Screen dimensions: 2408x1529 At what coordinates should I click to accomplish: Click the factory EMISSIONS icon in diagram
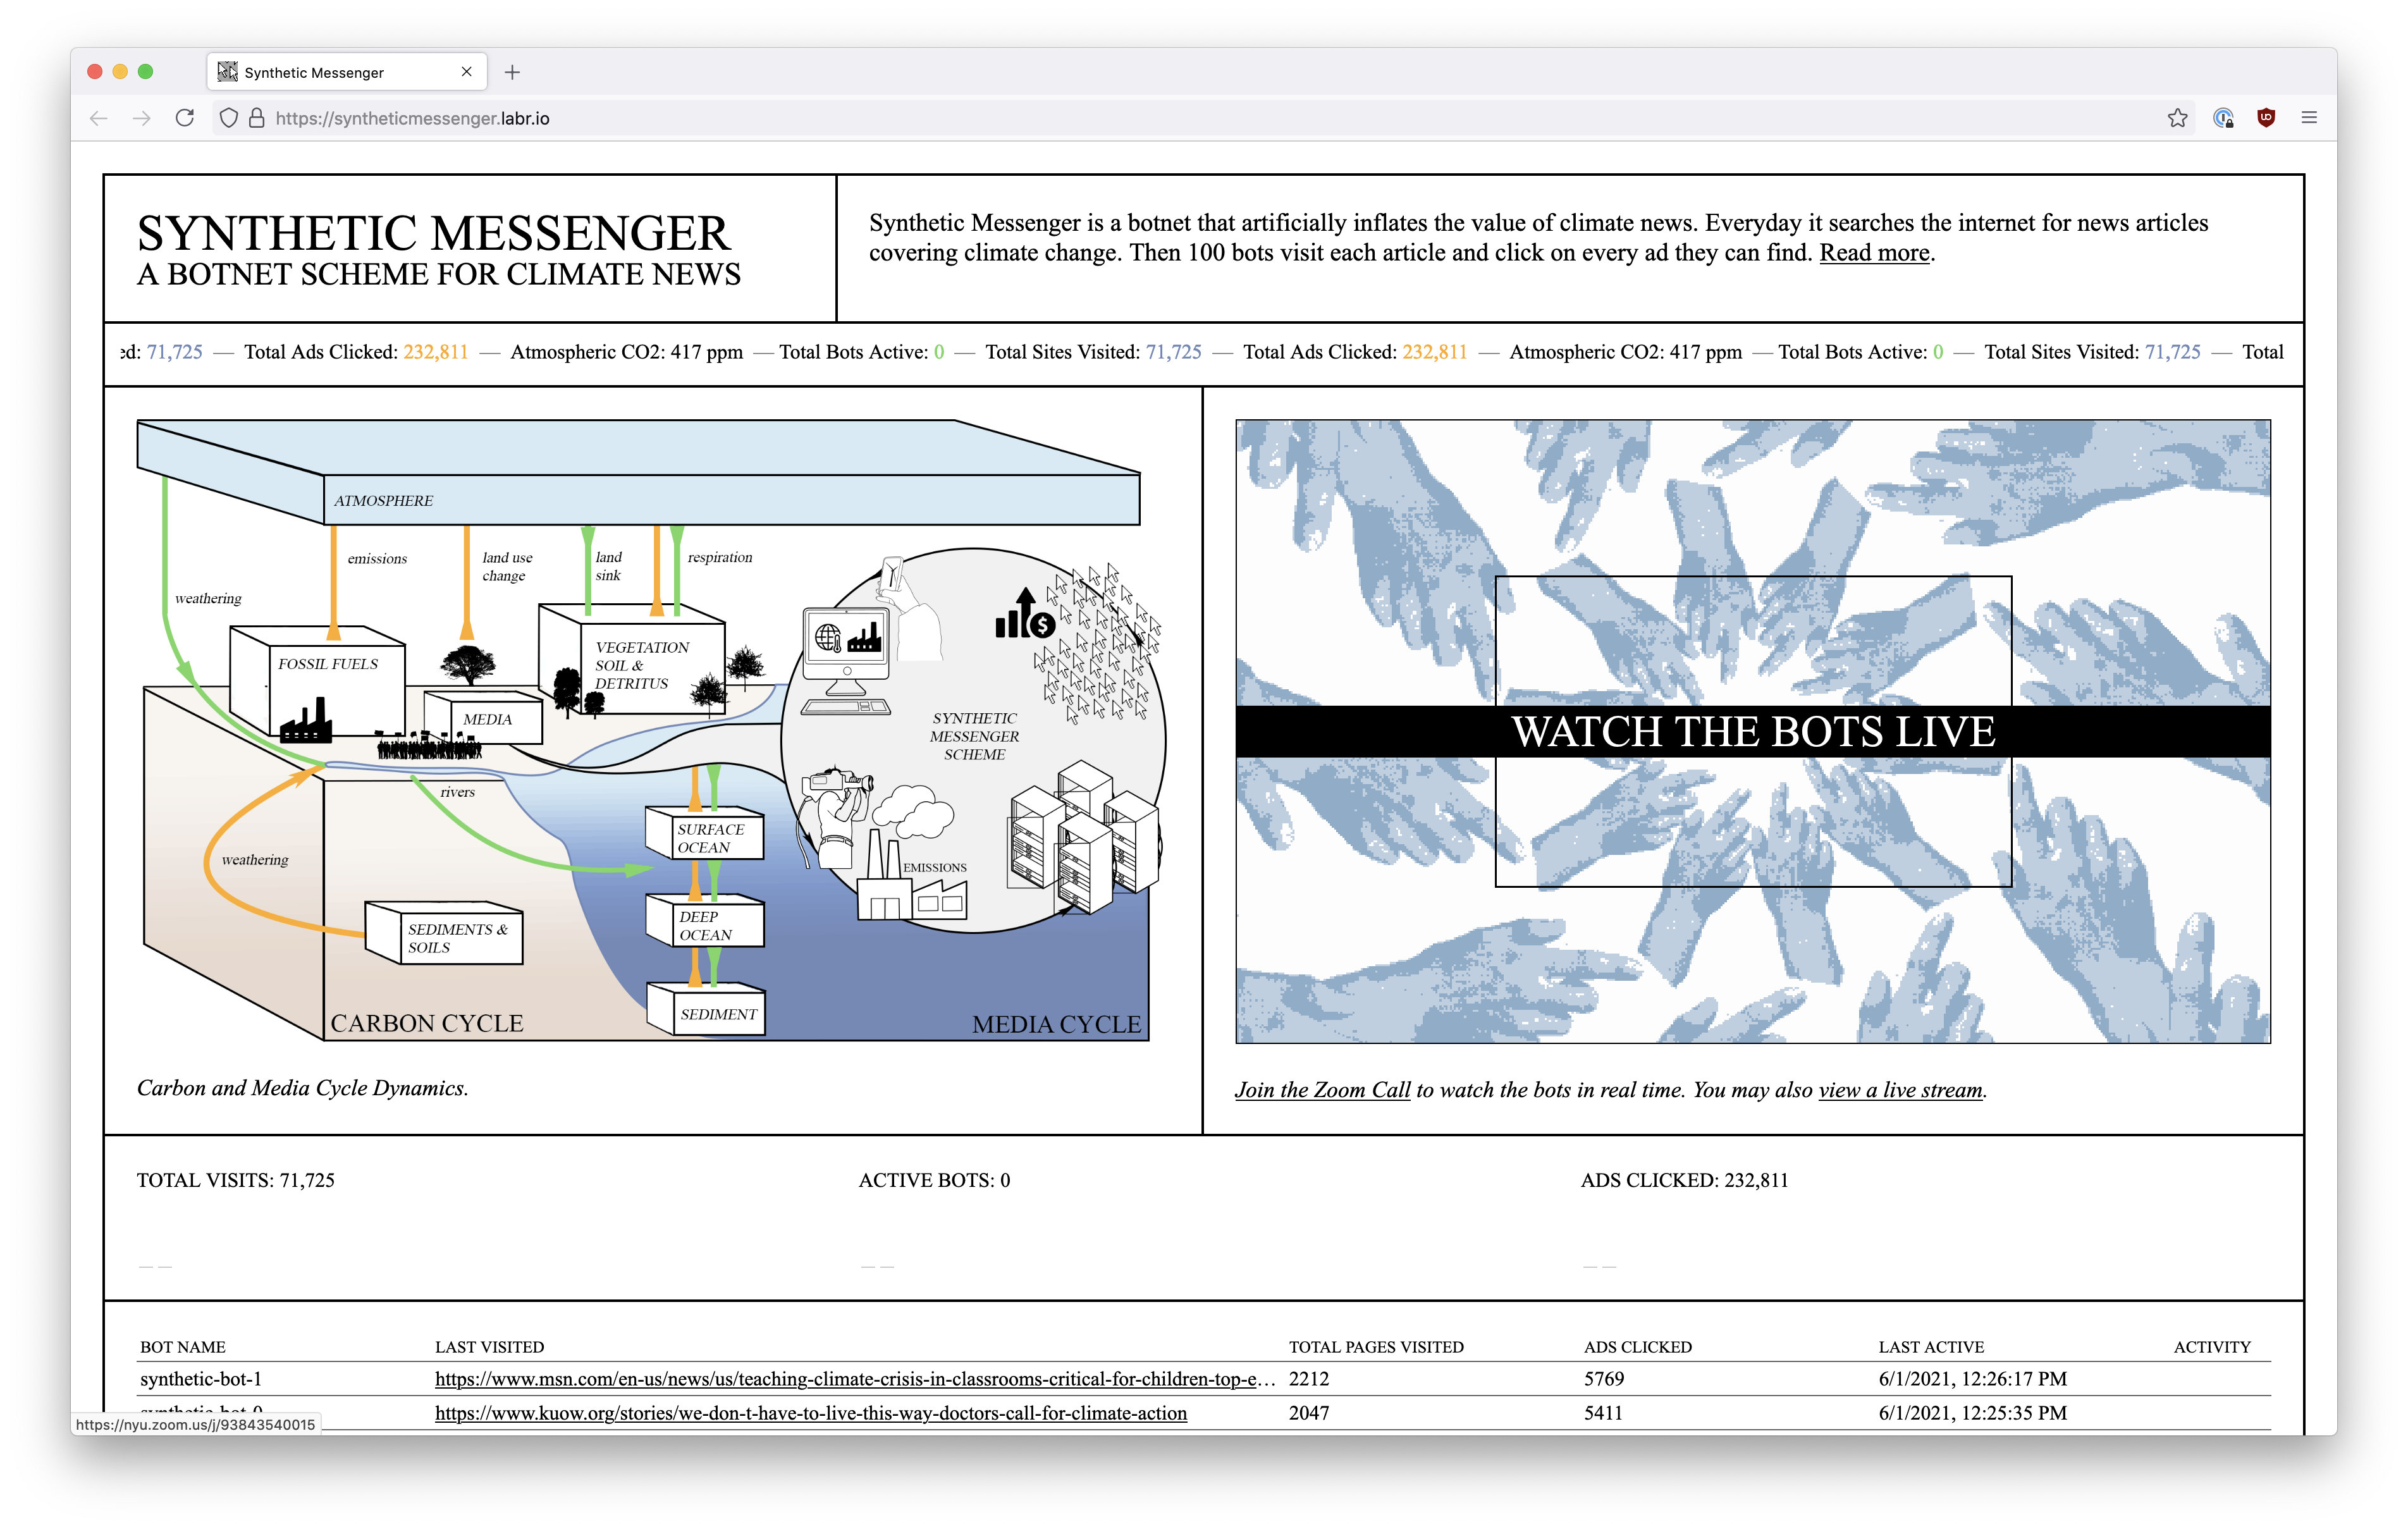click(911, 873)
